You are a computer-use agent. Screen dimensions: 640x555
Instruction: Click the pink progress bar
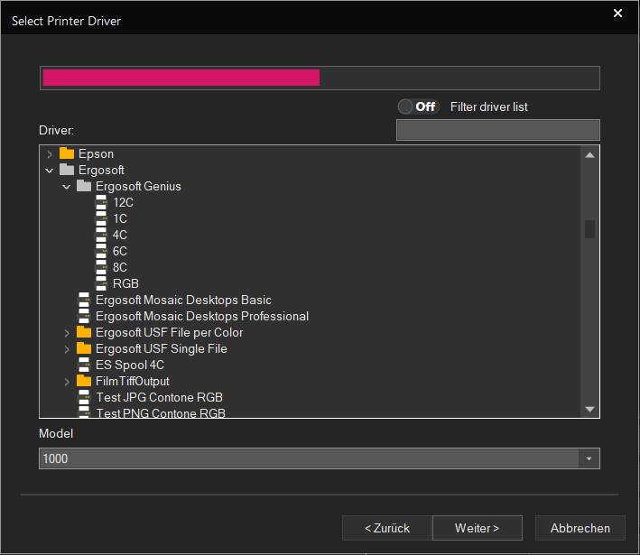point(181,78)
